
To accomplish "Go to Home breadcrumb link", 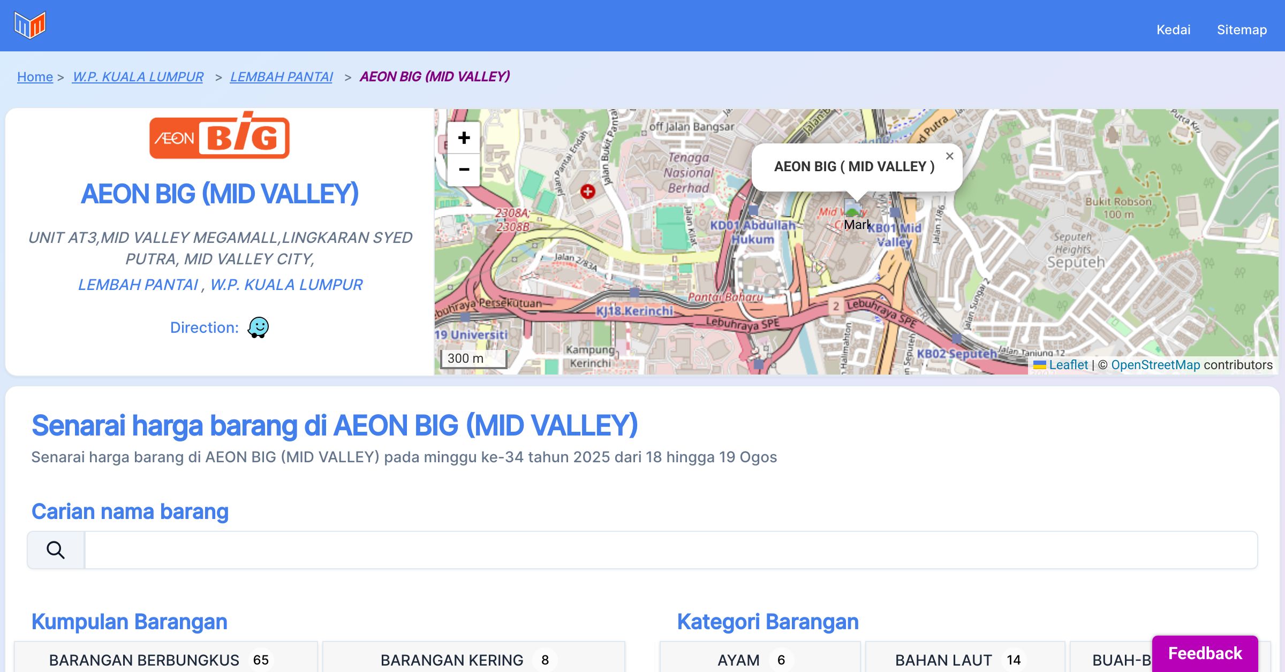I will coord(35,77).
